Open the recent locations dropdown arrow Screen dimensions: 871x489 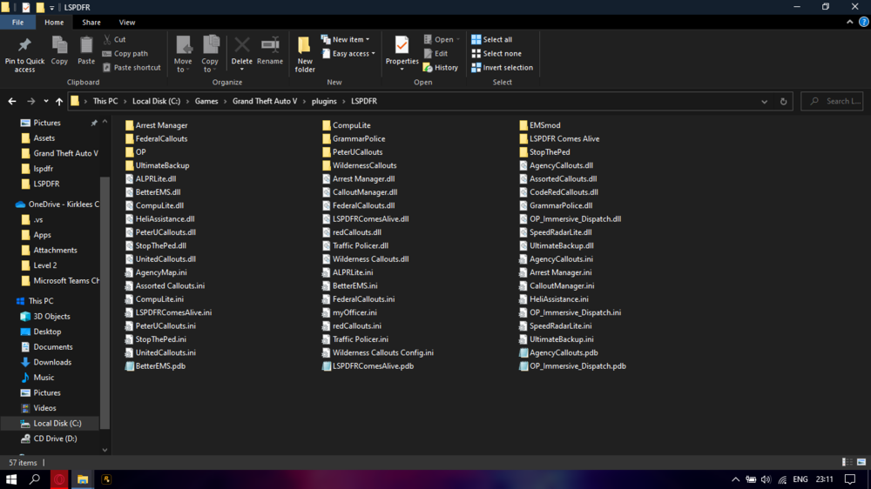45,101
